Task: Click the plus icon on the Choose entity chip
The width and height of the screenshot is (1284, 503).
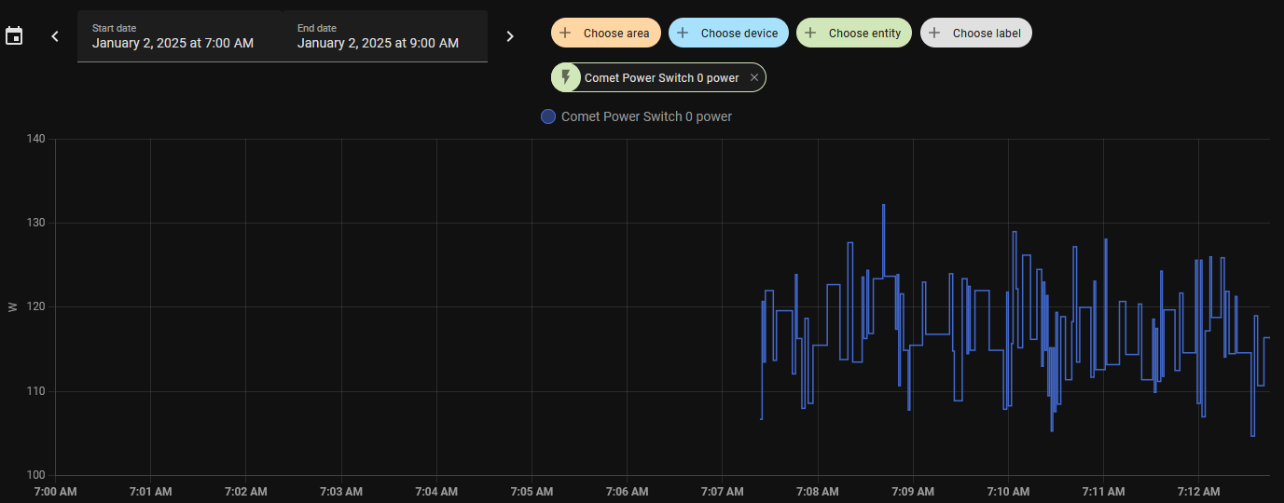Action: 810,33
